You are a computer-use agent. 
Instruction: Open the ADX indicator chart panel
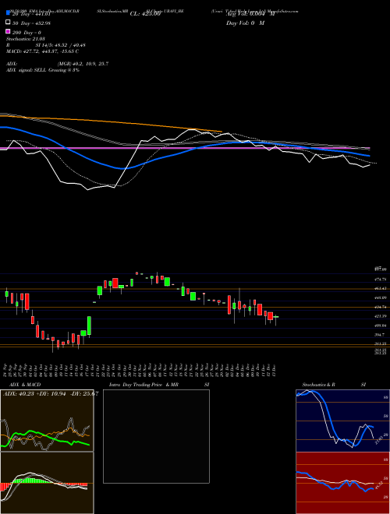pos(47,421)
